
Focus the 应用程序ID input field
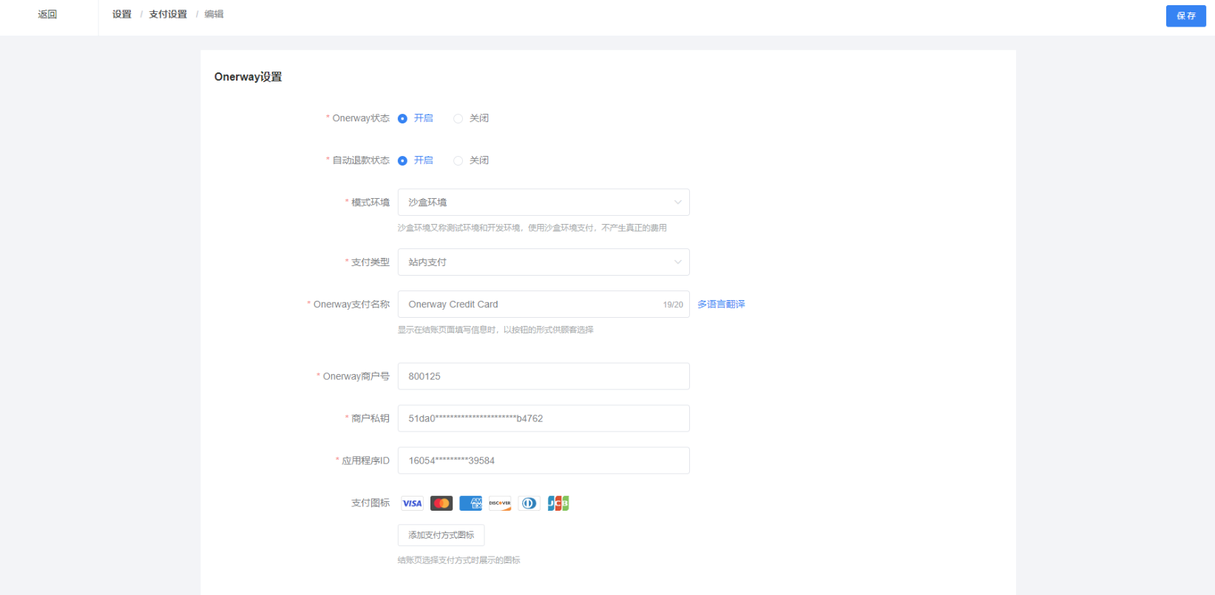point(544,460)
